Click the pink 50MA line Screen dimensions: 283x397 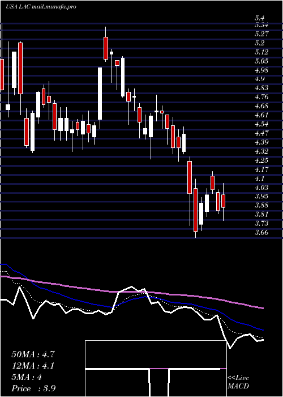point(131,292)
